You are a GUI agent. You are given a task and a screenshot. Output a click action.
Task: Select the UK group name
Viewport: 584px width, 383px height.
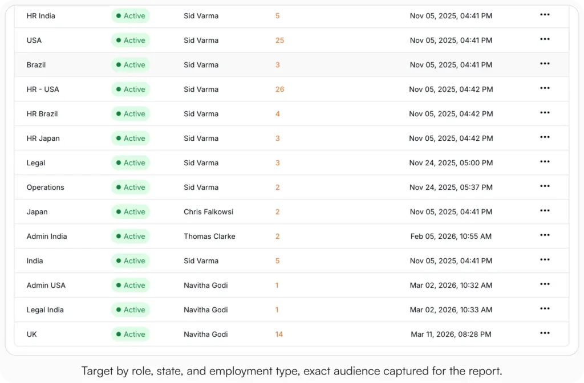point(32,334)
